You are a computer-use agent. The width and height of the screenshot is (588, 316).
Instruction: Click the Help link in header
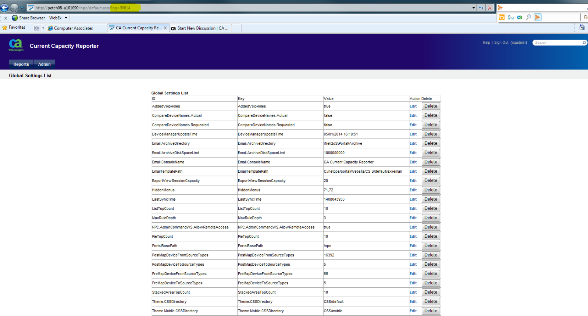[x=486, y=43]
